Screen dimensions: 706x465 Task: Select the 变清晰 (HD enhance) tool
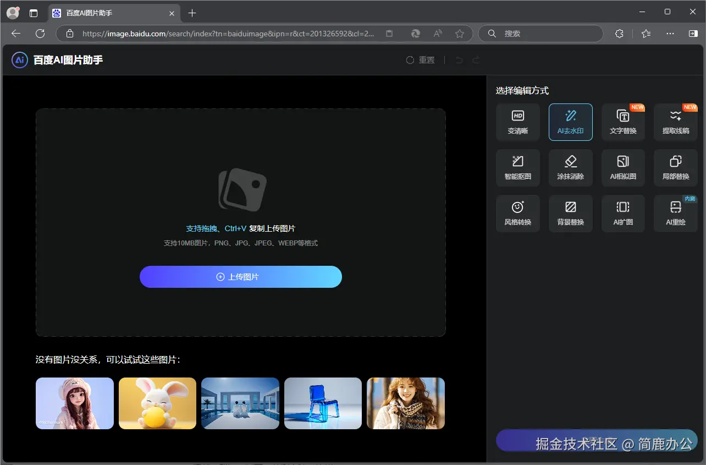[x=517, y=122]
